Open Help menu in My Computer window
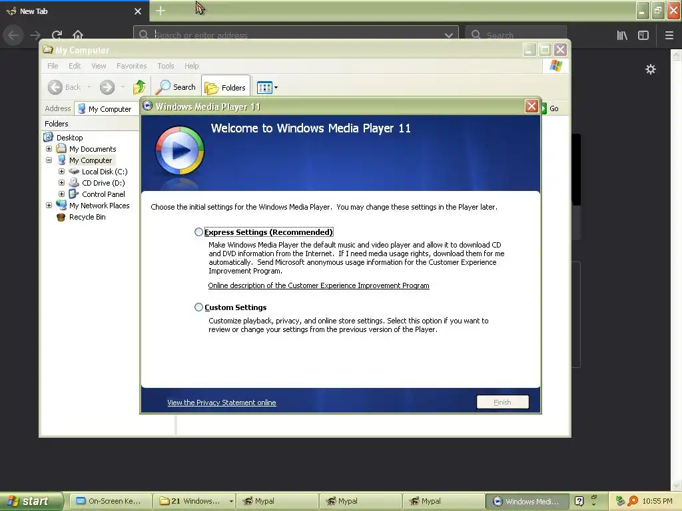The image size is (682, 511). click(x=191, y=66)
